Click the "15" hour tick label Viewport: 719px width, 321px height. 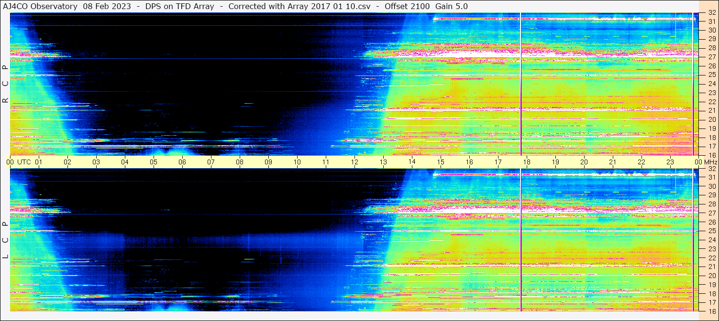(441, 162)
